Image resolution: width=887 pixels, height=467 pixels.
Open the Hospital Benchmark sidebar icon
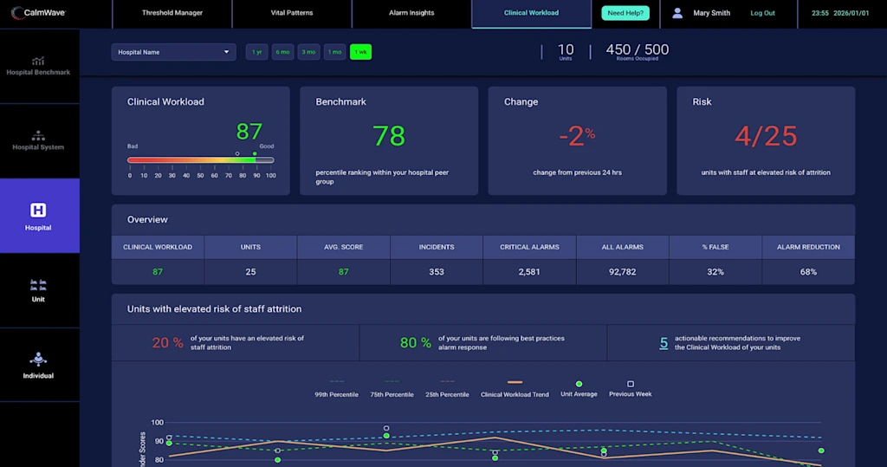38,61
